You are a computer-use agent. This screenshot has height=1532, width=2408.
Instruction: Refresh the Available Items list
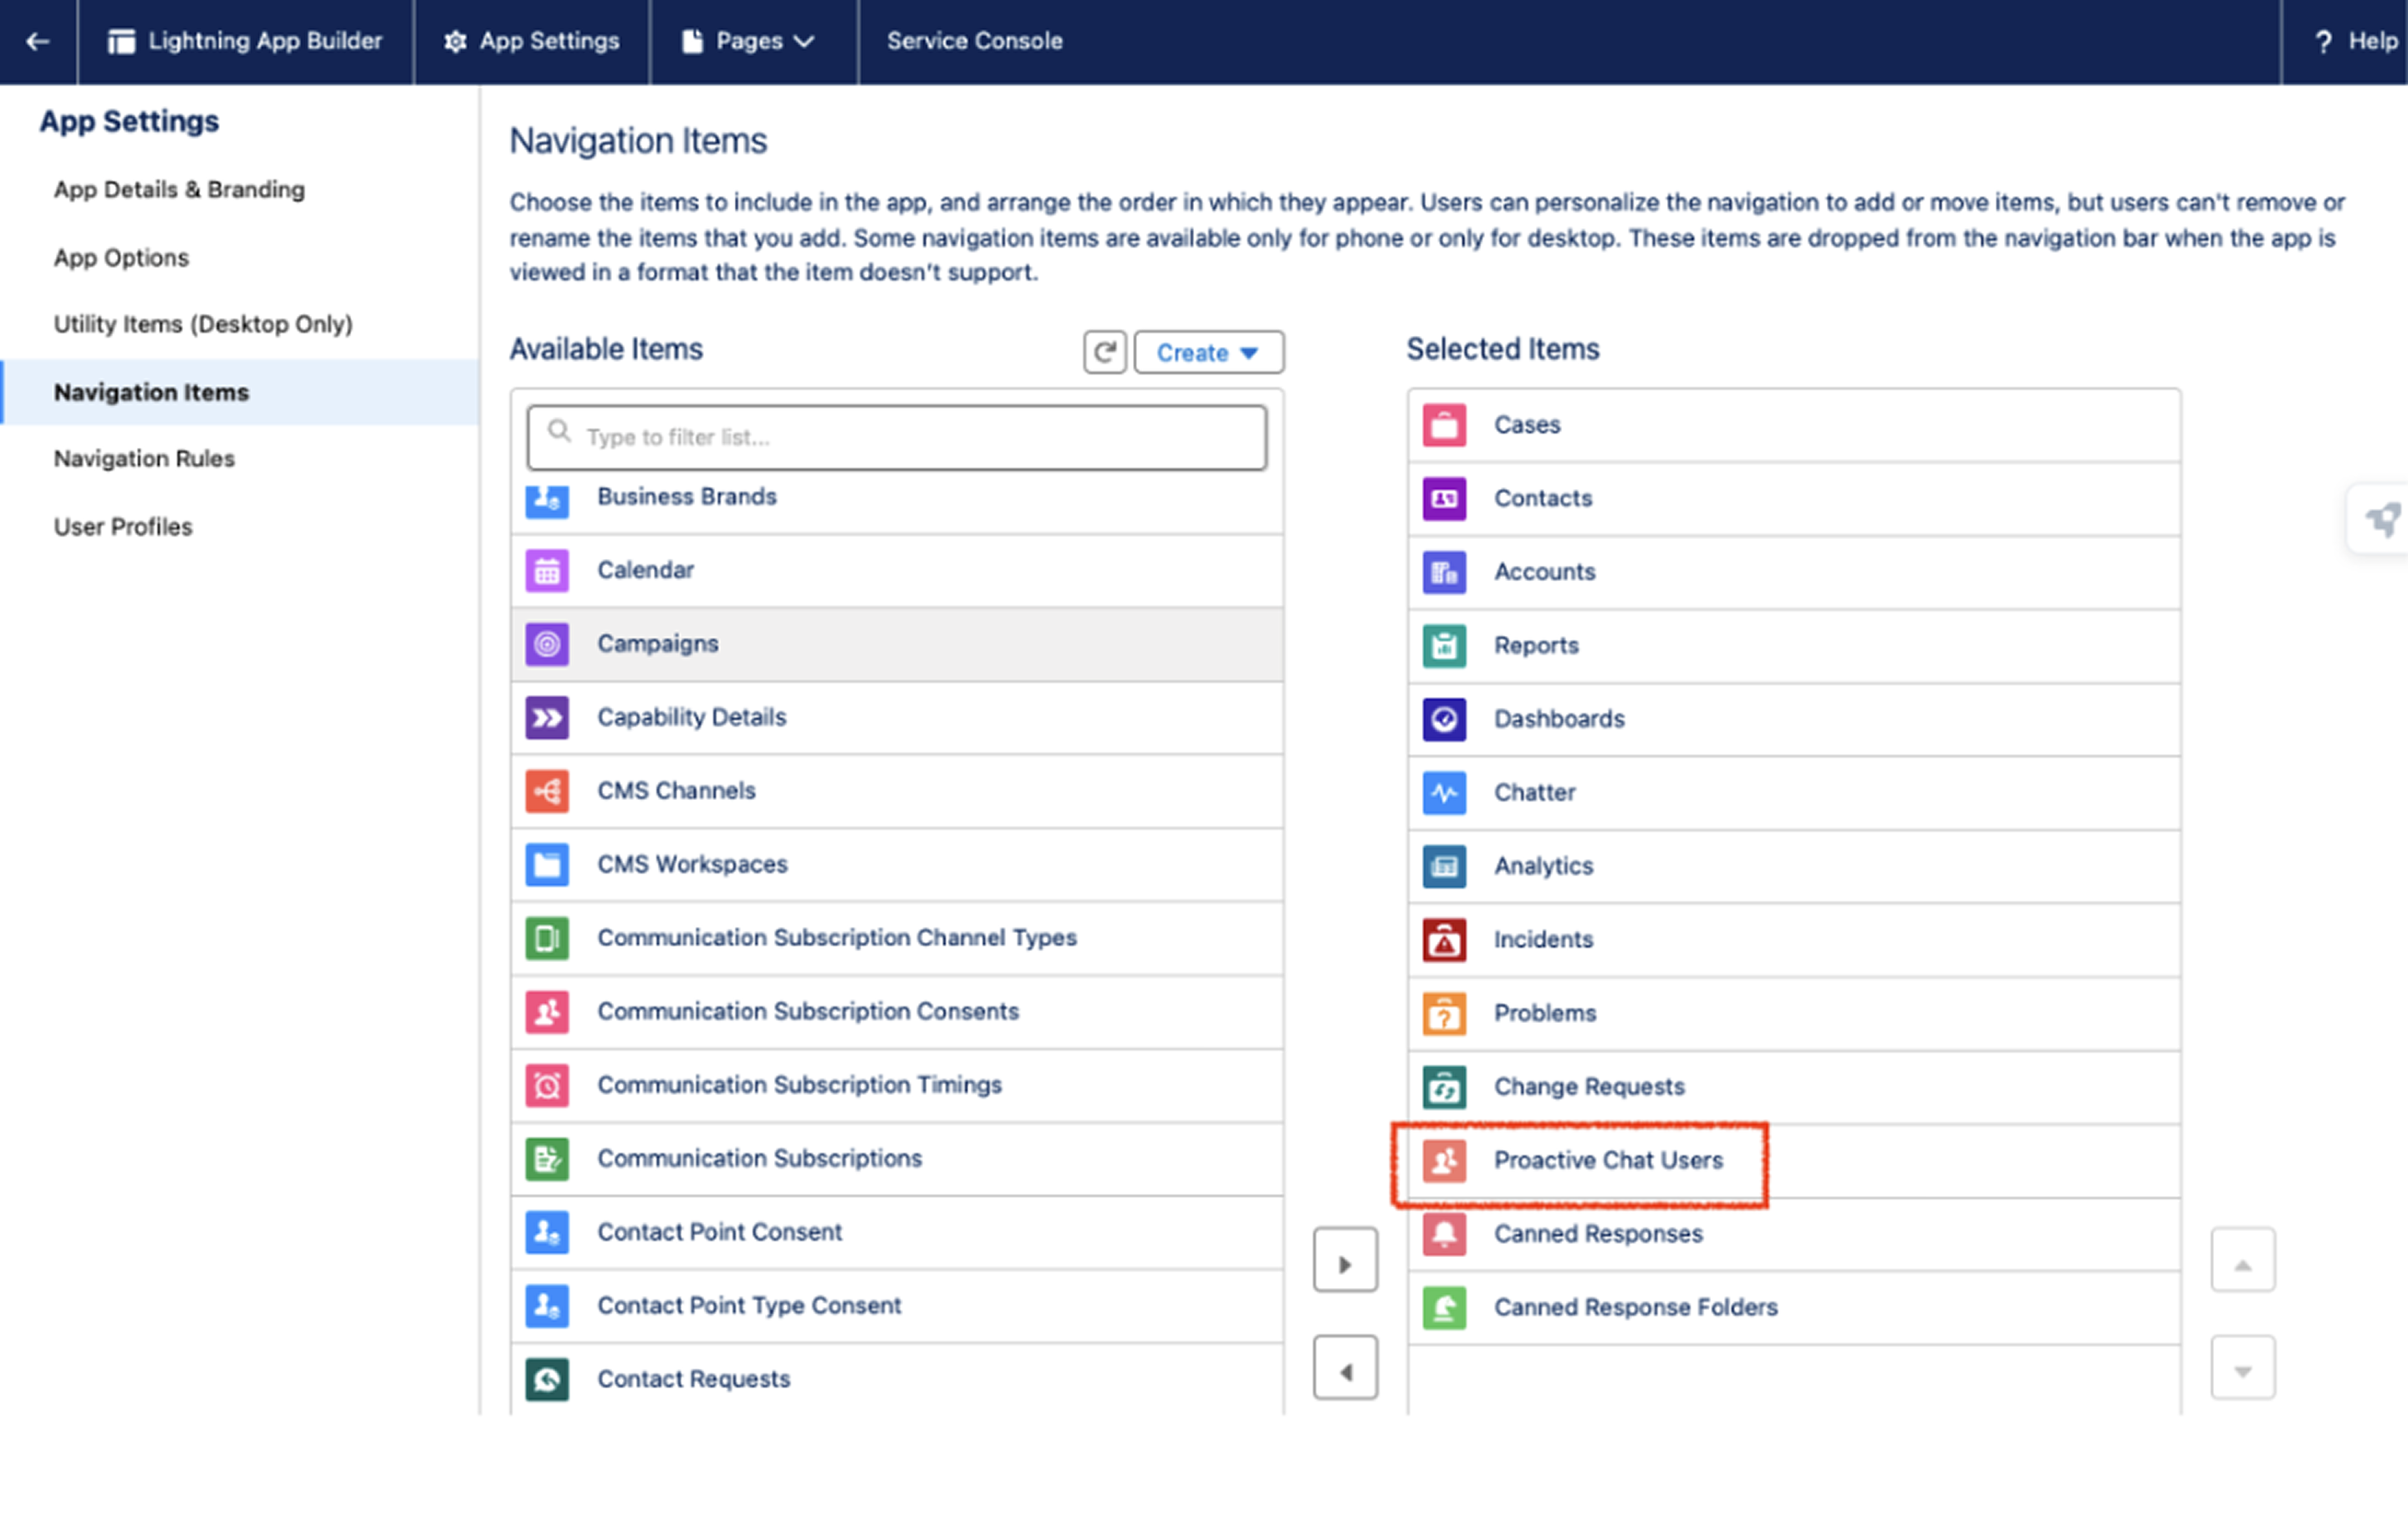tap(1104, 352)
